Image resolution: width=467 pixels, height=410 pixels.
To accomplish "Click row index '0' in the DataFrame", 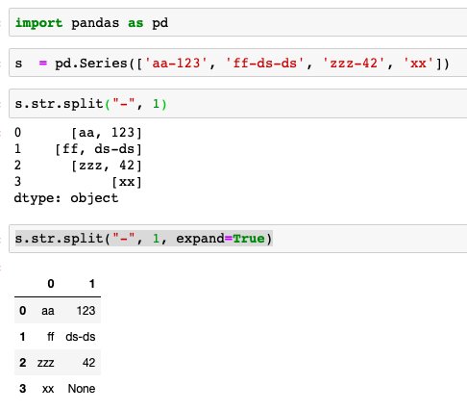I will point(23,311).
